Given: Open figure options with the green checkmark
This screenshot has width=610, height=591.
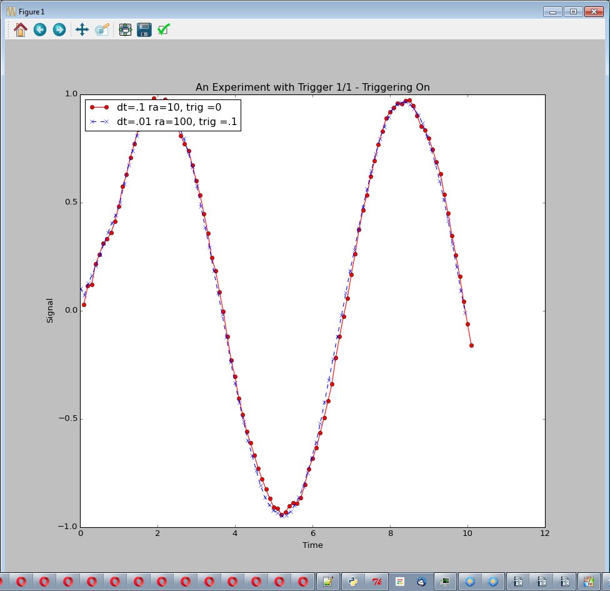Looking at the screenshot, I should tap(163, 29).
